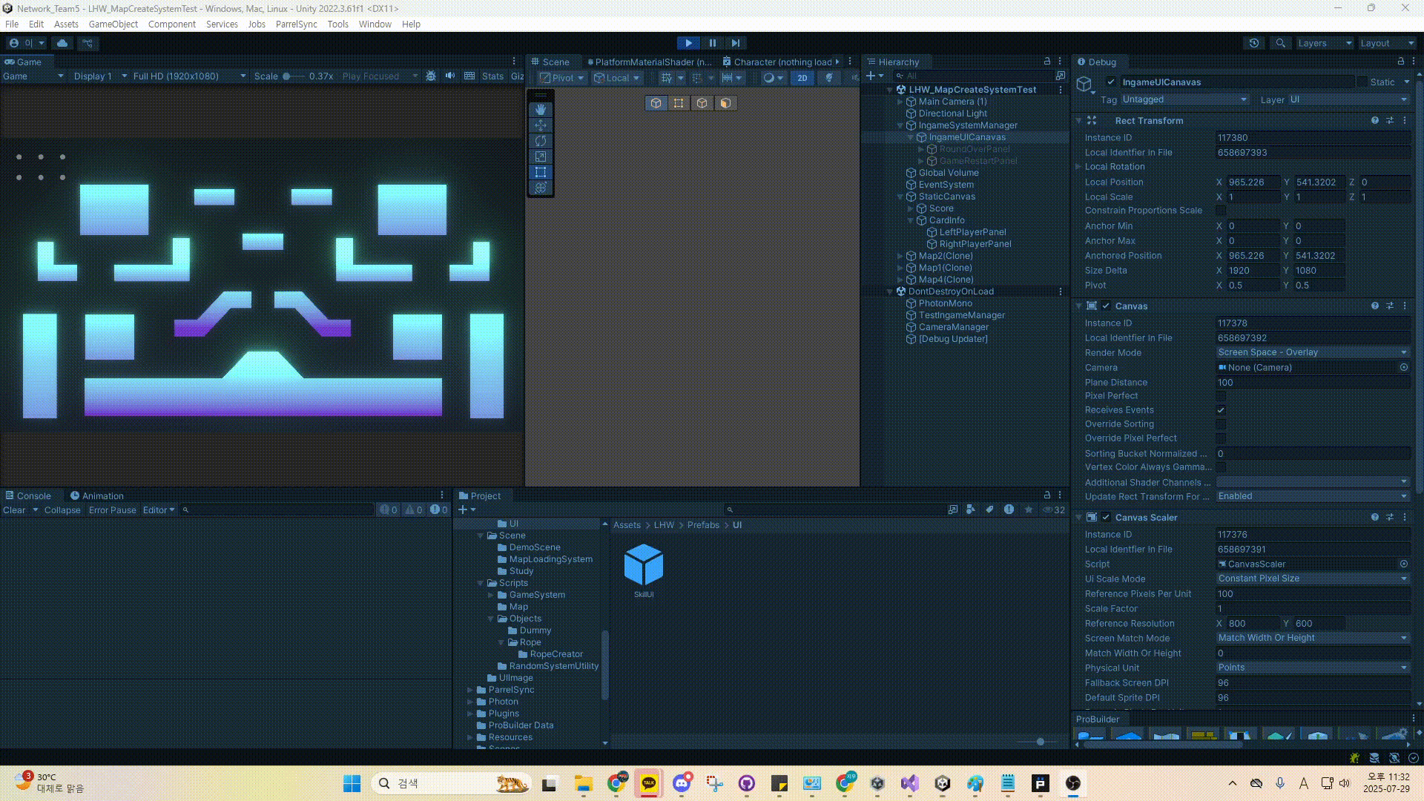1424x801 pixels.
Task: Expand the StaticCanvas hierarchy item
Action: coord(900,197)
